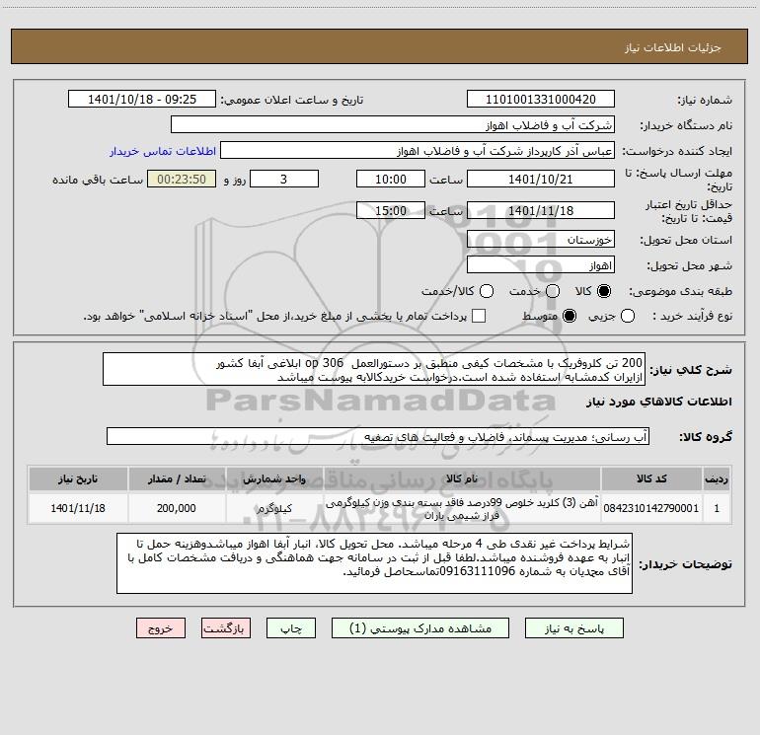Click the response deadline date 1401/10/21
Screen dimensions: 760x735
pos(541,179)
